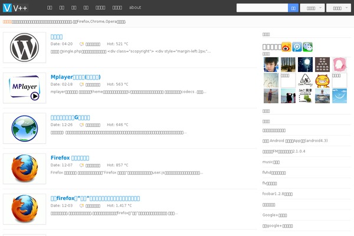Open the MPlayer logo thumbnail
Image resolution: width=354 pixels, height=236 pixels.
pos(24,88)
